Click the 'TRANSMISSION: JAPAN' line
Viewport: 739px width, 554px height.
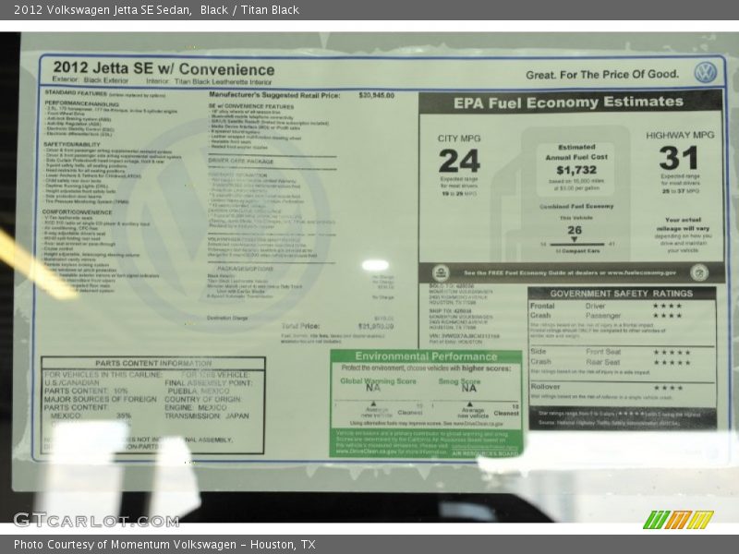[x=206, y=416]
